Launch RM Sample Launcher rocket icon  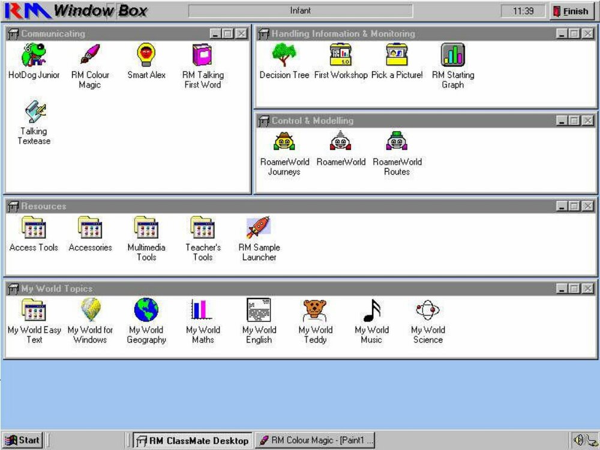pos(259,227)
